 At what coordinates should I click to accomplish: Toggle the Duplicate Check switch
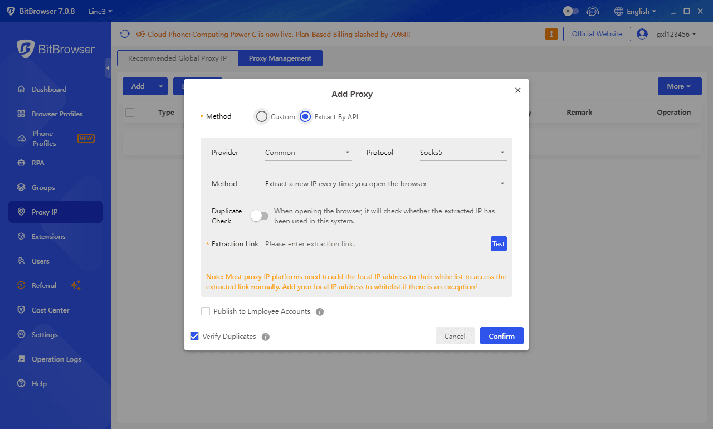pos(259,216)
